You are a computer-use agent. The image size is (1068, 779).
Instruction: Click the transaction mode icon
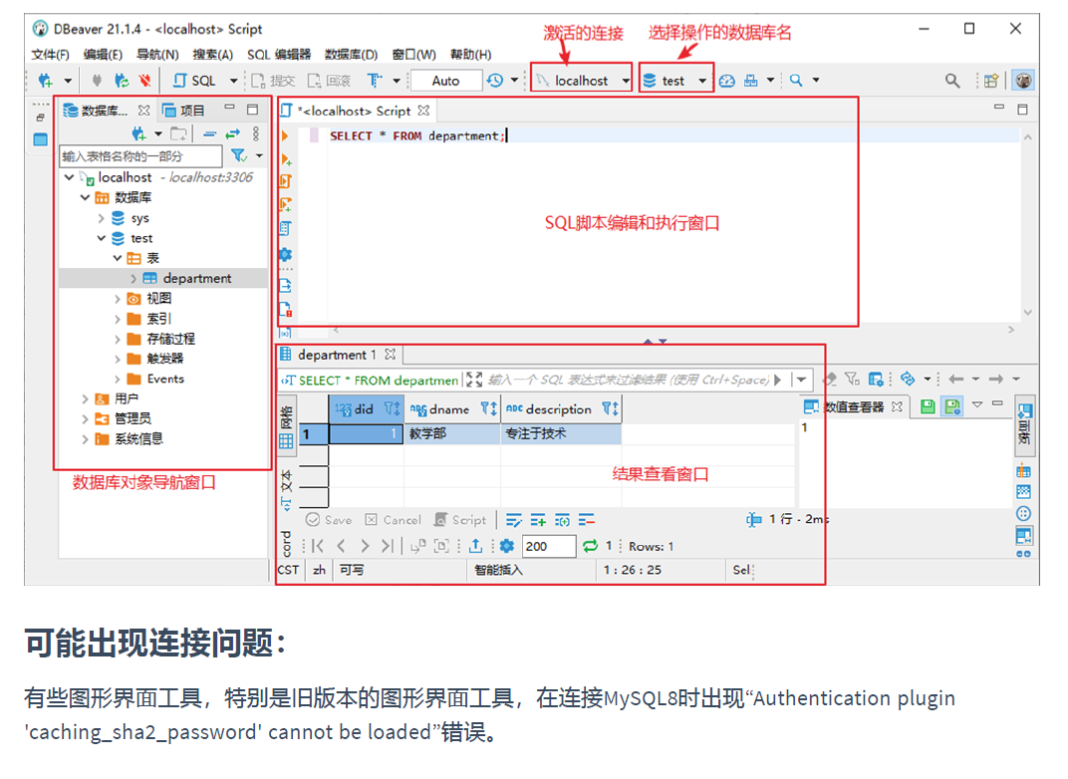[376, 81]
